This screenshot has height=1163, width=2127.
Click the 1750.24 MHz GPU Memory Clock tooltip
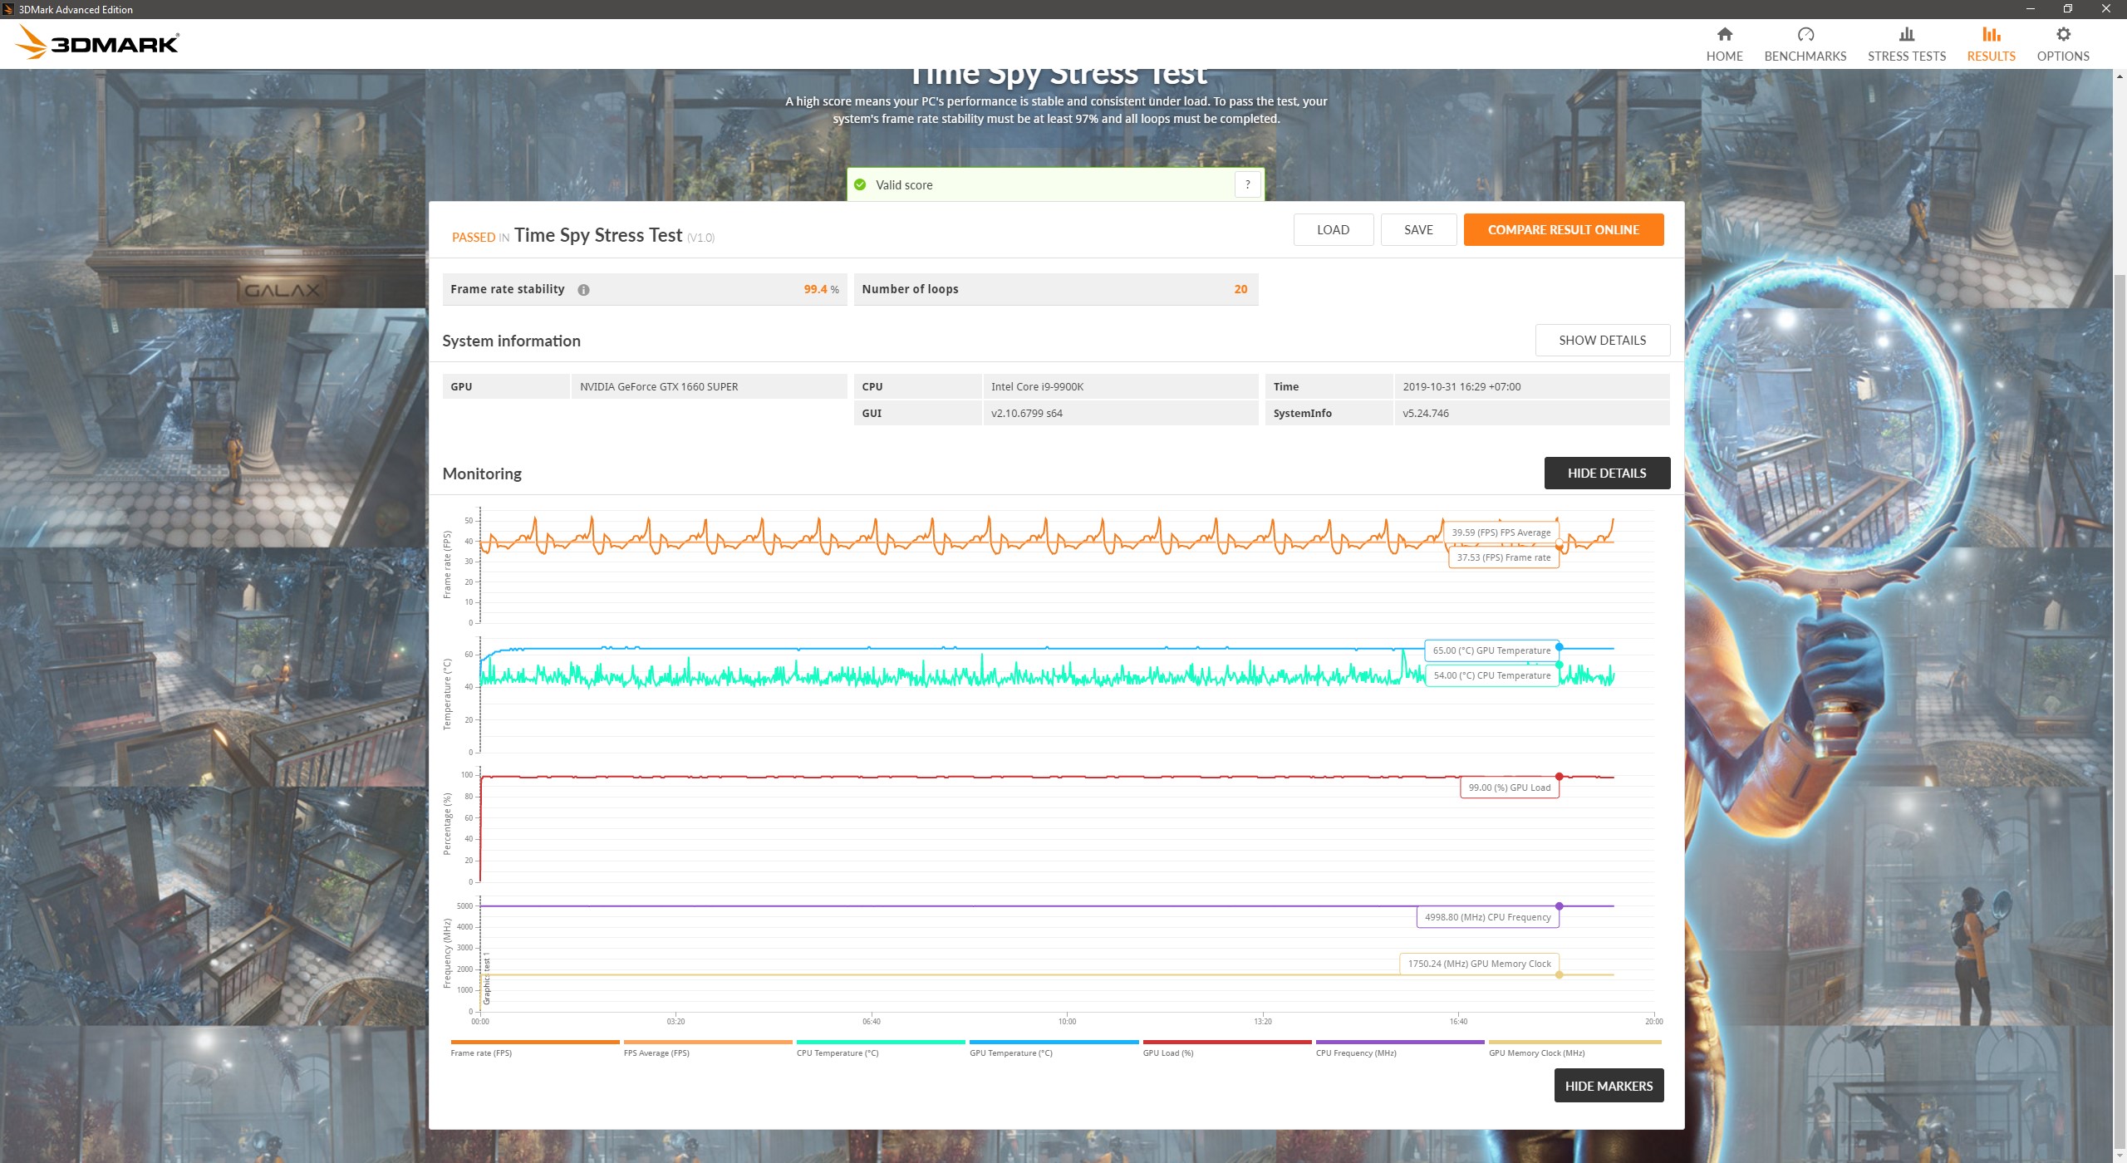(1479, 964)
